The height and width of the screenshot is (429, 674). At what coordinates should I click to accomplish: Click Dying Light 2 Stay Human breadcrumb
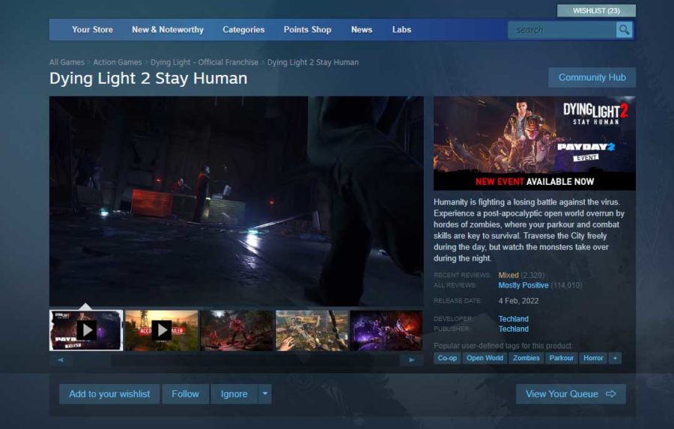(313, 62)
